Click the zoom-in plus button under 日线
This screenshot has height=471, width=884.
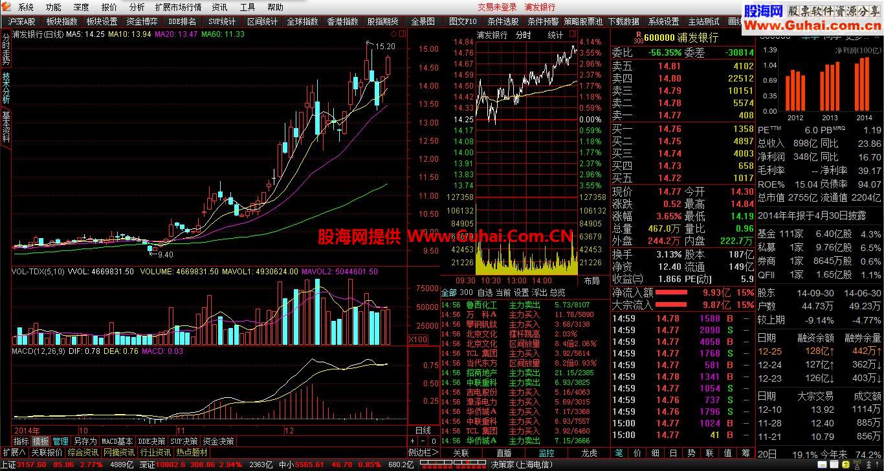tap(412, 441)
